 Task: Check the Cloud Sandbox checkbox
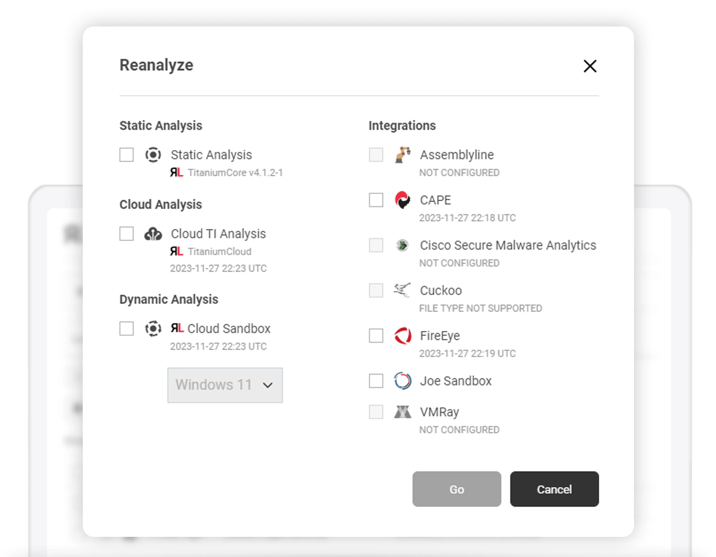click(126, 329)
